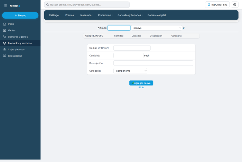The image size is (242, 162).
Task: Focus the global search box
Action: tap(87, 4)
